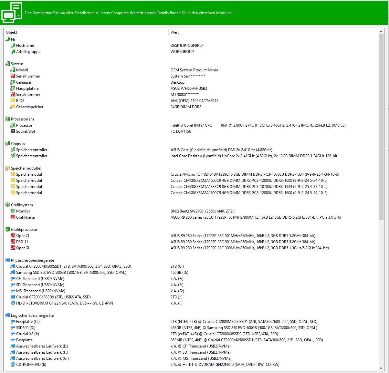The image size is (389, 373).
Task: Select the MS Transcend (USB2/NVMe) physical device row
Action: (41, 291)
